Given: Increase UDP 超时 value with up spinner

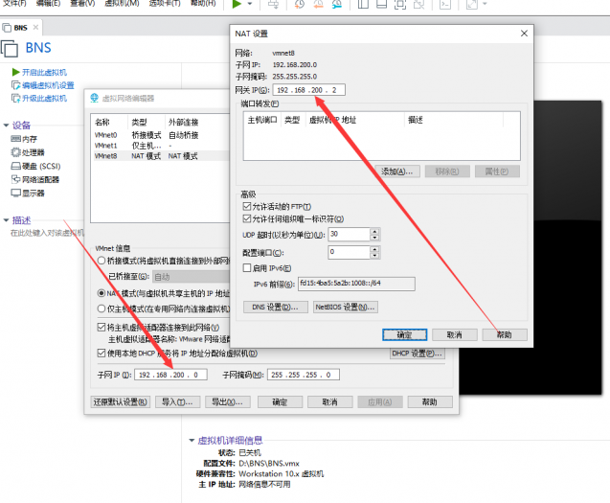Looking at the screenshot, I should 374,231.
